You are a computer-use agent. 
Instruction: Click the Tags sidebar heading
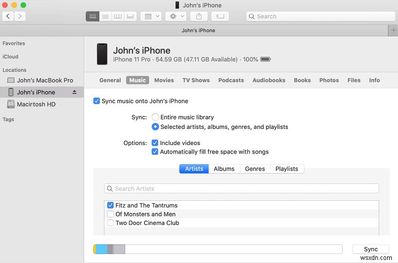click(x=8, y=119)
